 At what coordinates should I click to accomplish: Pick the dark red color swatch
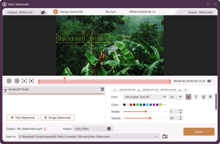click(134, 105)
